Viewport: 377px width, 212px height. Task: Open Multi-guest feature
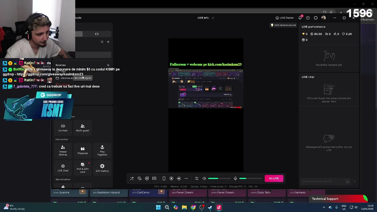tap(82, 128)
